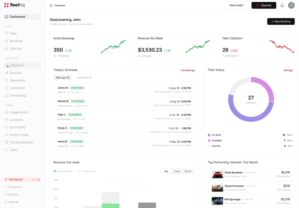Click the breadcrumb home icon

click(x=51, y=5)
